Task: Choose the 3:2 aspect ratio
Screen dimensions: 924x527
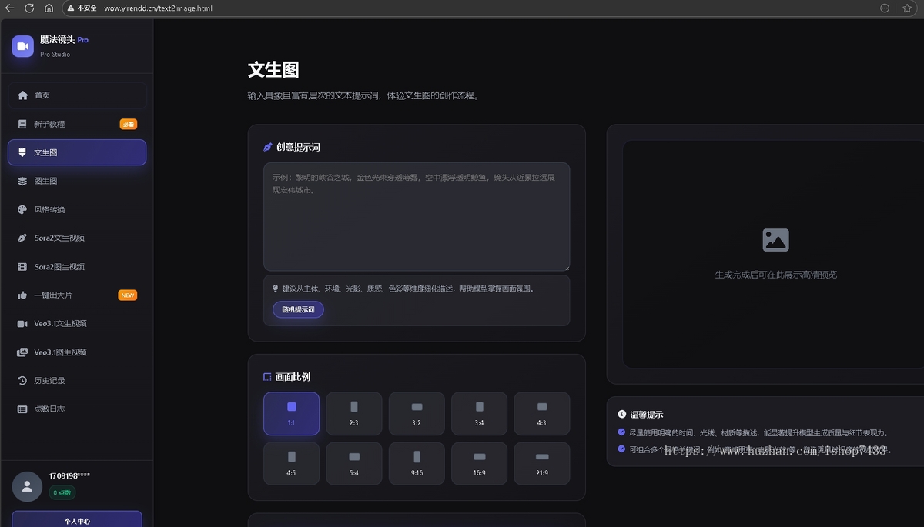Action: (x=417, y=414)
